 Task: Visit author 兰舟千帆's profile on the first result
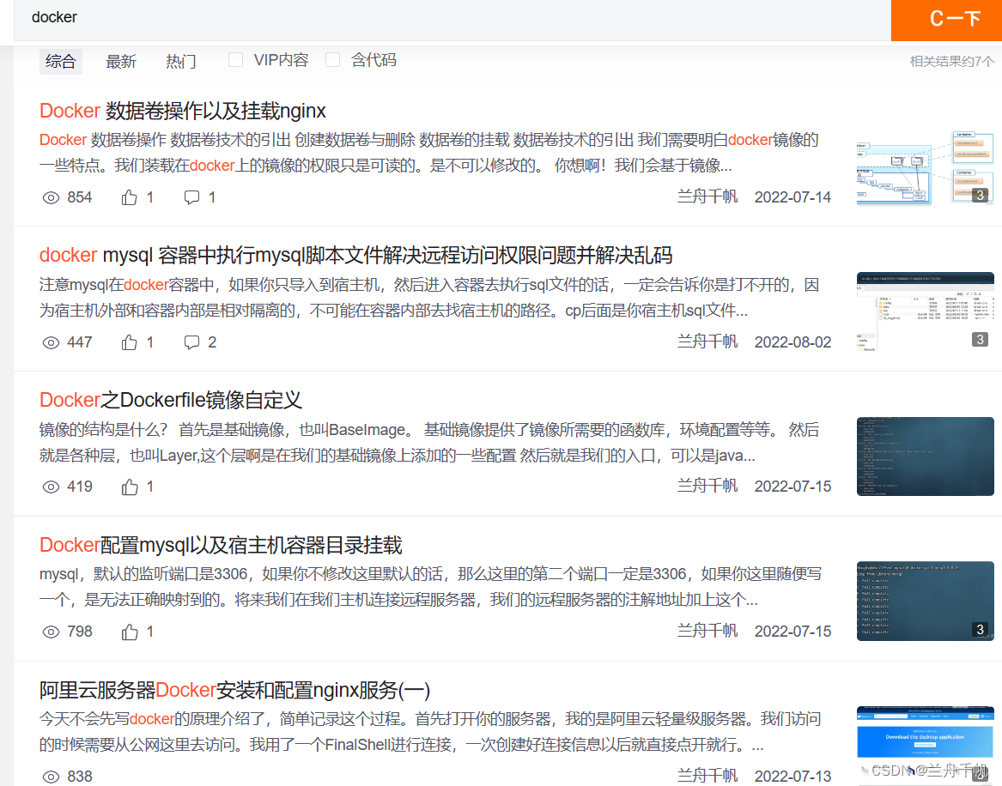[x=707, y=196]
